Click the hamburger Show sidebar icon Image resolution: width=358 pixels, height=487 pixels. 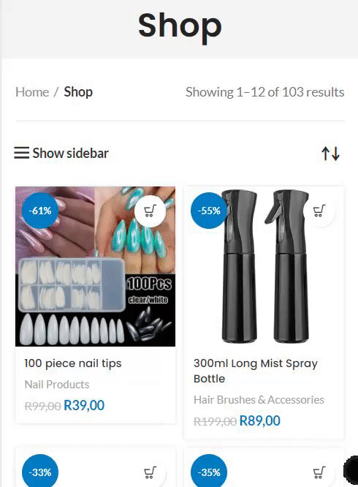pyautogui.click(x=22, y=153)
